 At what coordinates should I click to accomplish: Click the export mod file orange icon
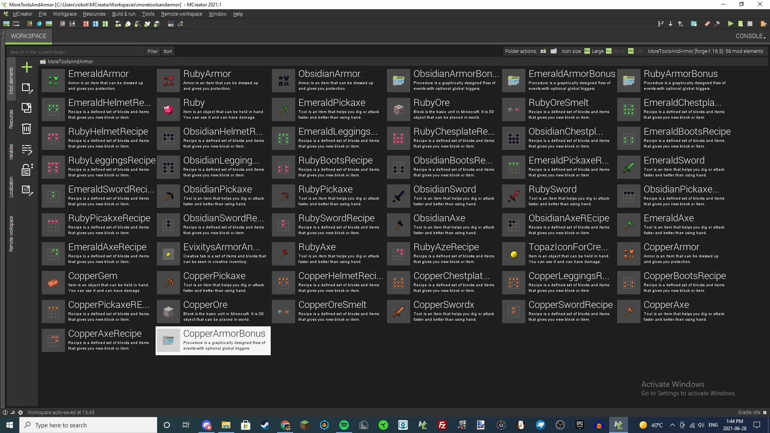(x=763, y=24)
